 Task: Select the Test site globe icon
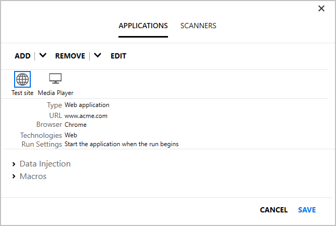click(x=22, y=79)
